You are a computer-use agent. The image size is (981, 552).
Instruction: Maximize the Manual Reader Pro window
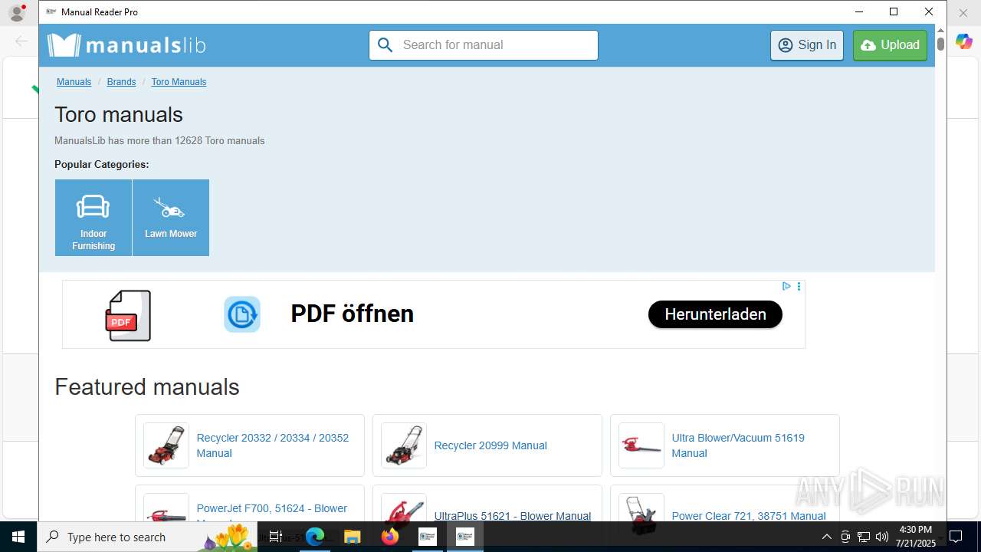click(x=894, y=11)
